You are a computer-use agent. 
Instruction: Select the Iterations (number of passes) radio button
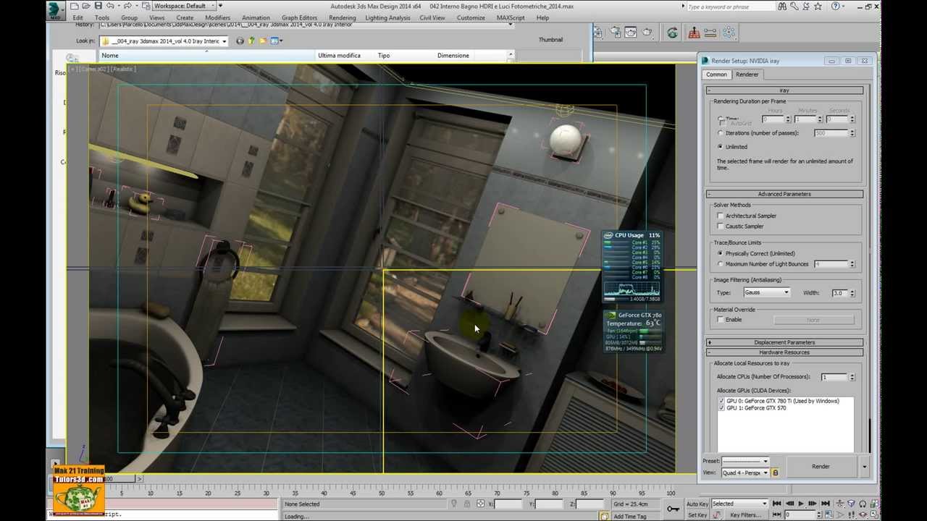[x=721, y=133]
